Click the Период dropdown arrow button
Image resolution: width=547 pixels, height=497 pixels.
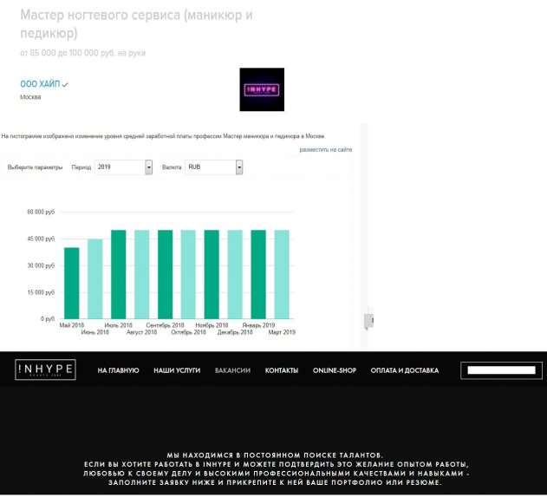(149, 167)
